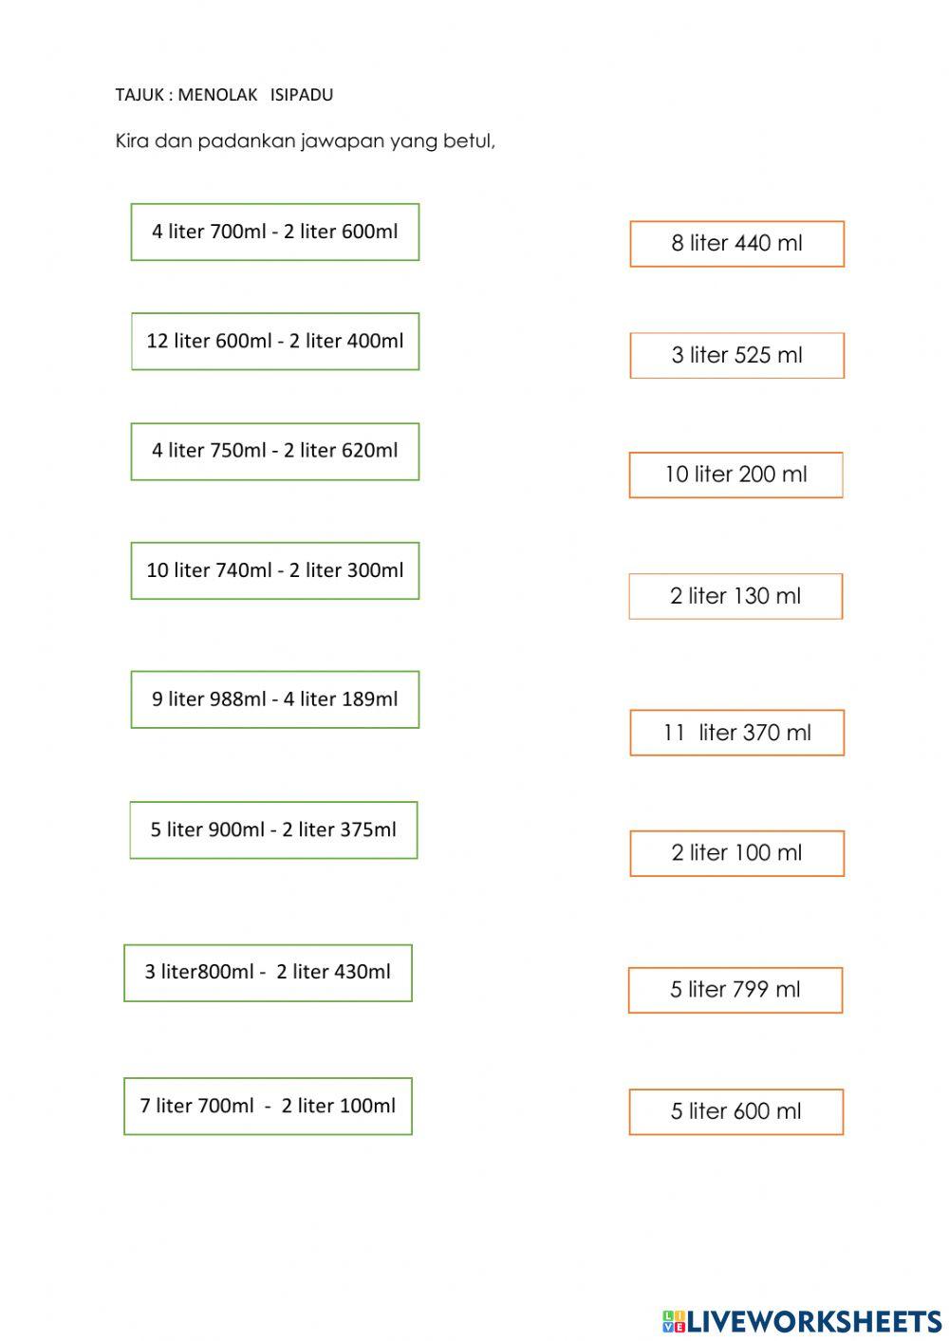
Task: Select the '5 liter 600 ml' answer box
Action: click(735, 1111)
